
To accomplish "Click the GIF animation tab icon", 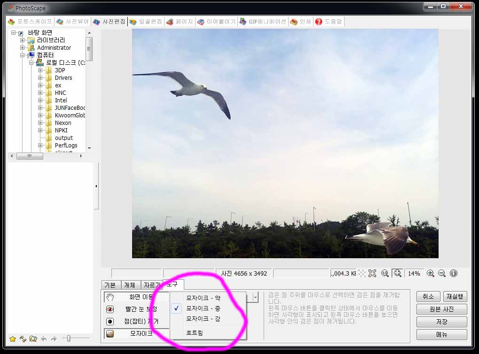I will click(243, 22).
